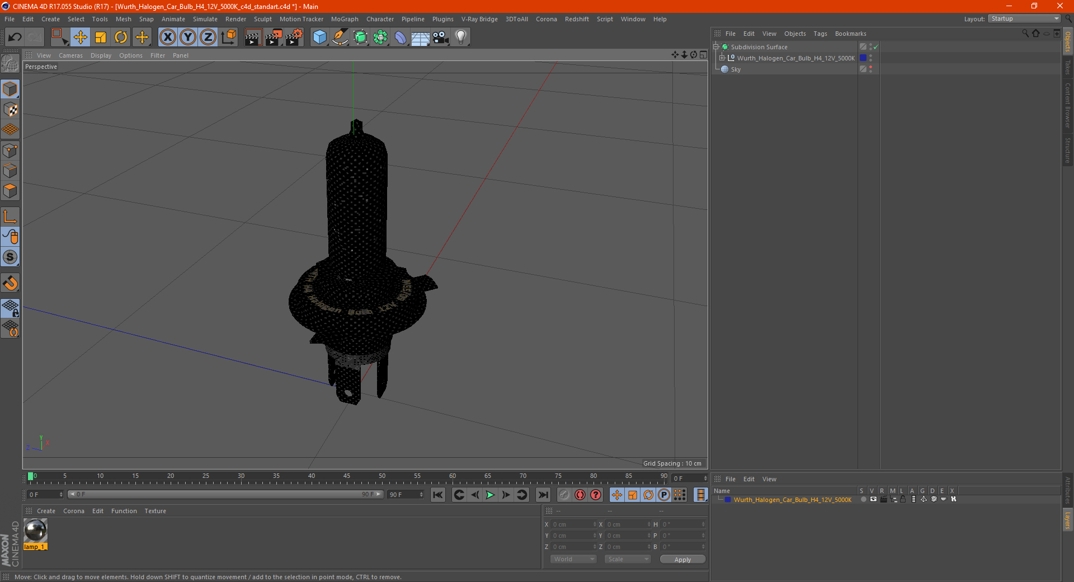Toggle the Workplane lock icon

click(x=10, y=308)
